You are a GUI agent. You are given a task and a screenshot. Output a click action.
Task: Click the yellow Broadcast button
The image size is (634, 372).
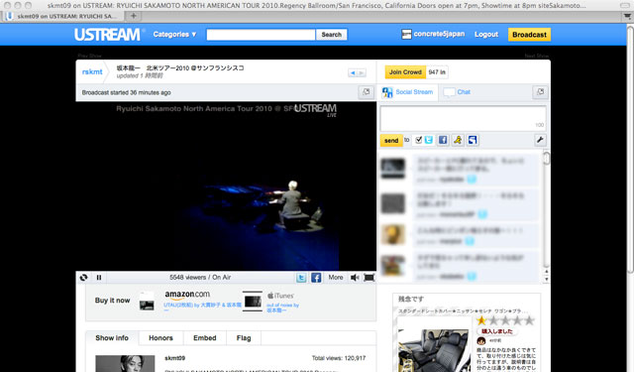point(529,35)
